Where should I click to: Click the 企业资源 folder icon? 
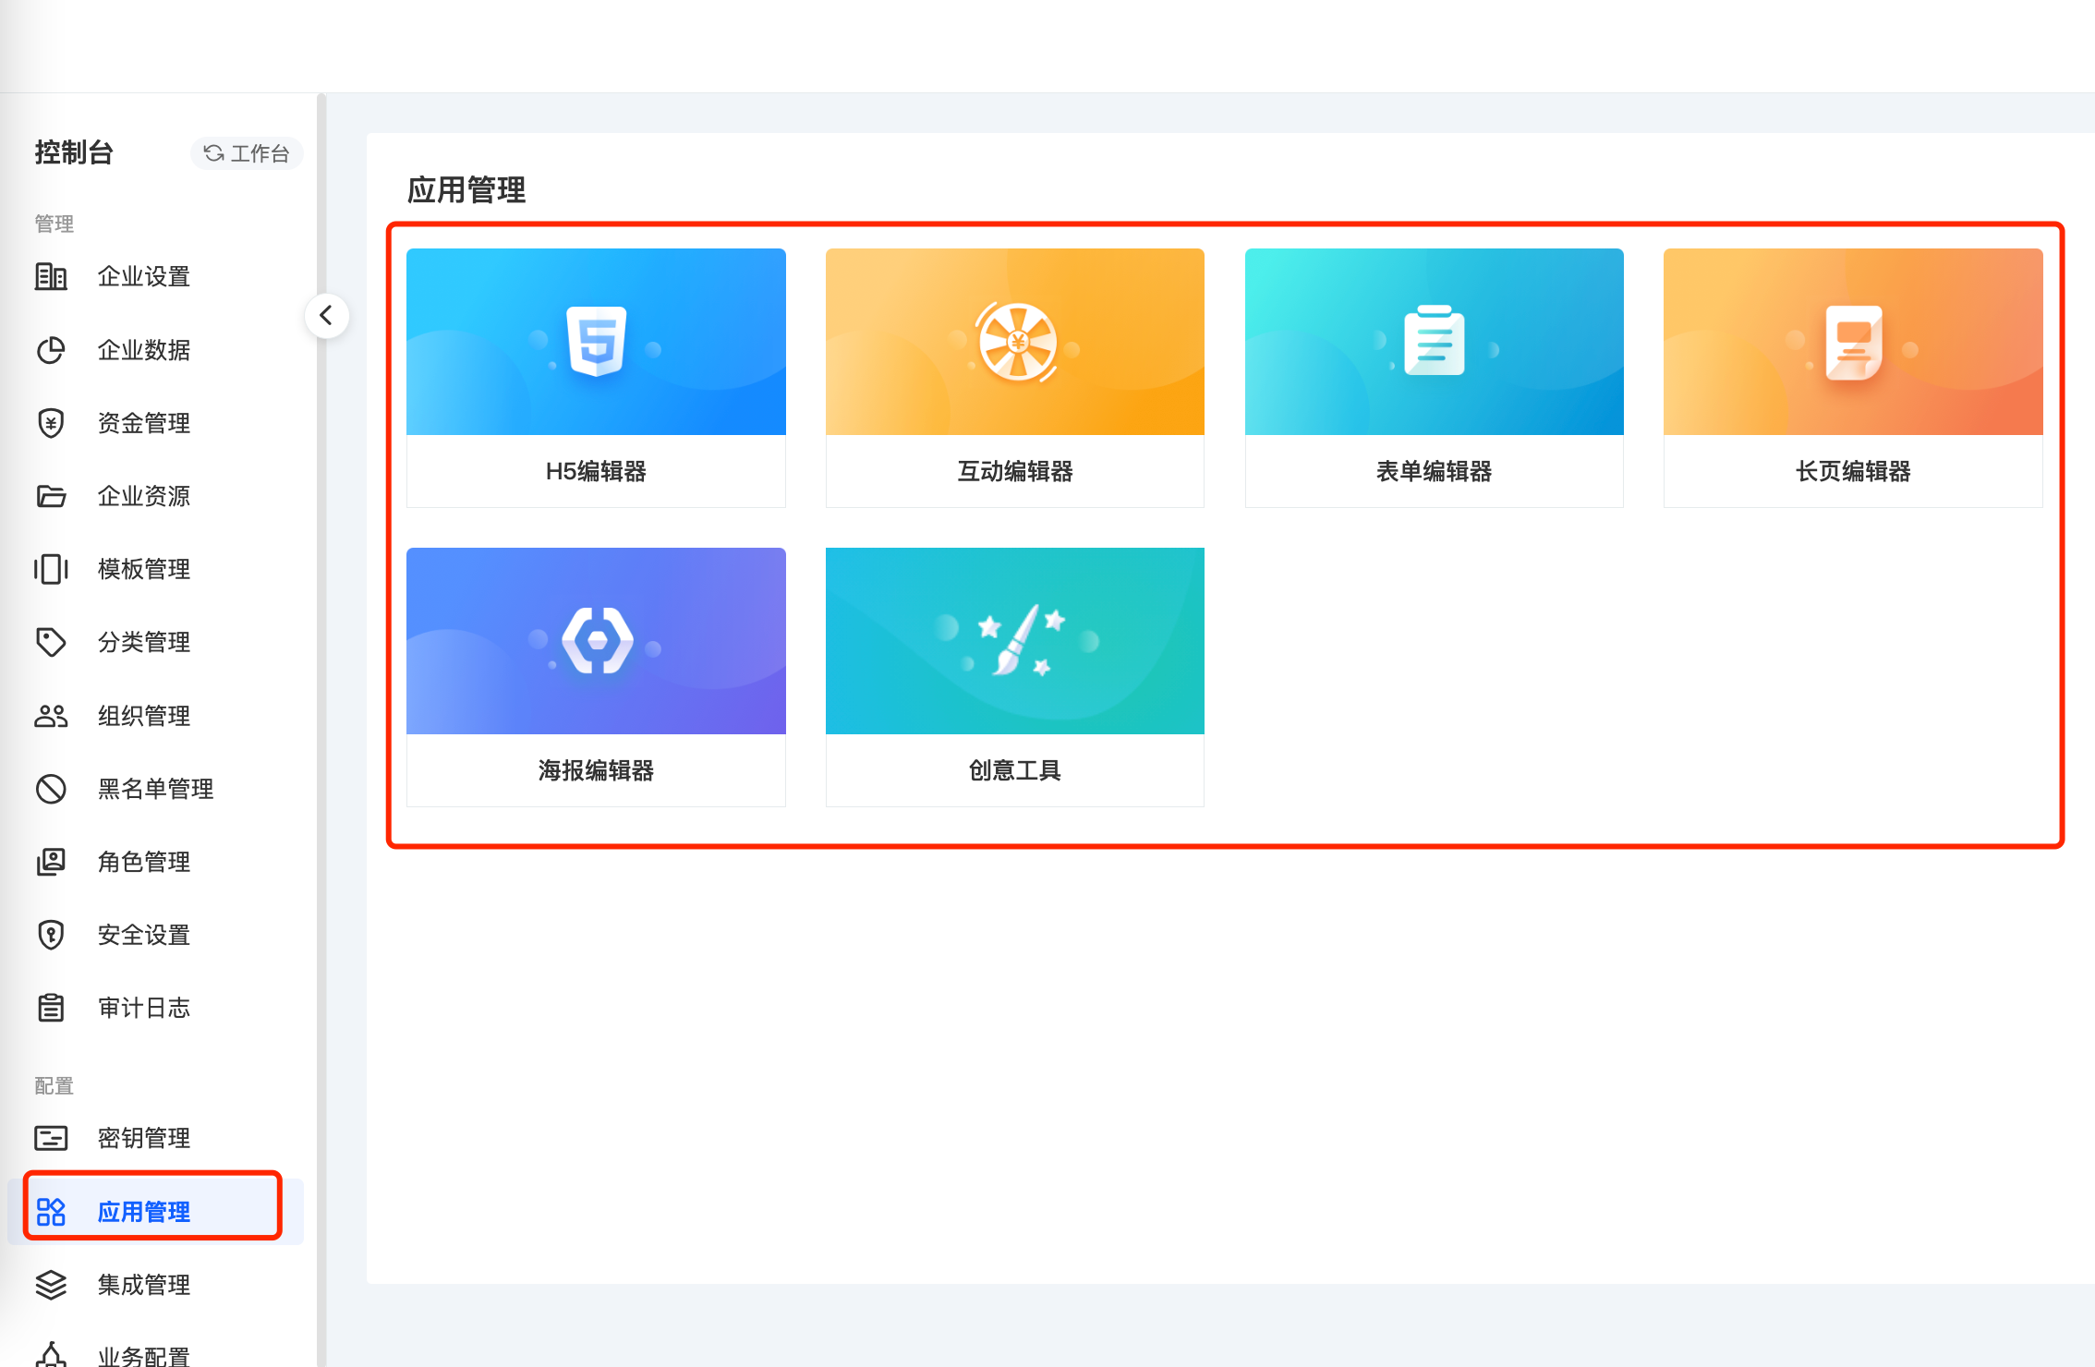pos(51,496)
